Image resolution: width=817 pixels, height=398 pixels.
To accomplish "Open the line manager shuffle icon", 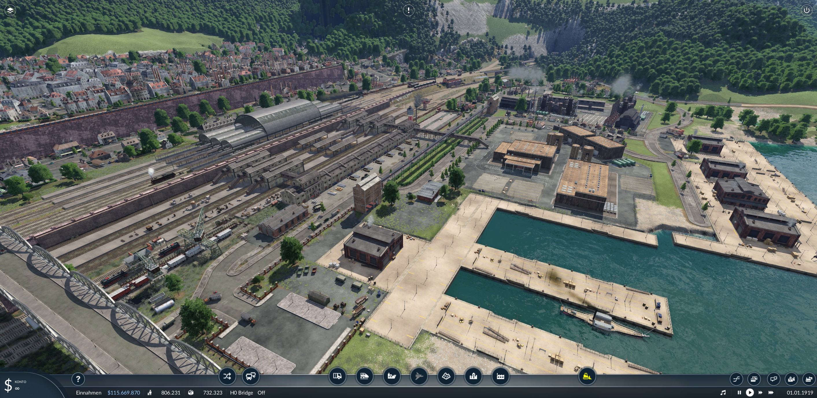I will point(227,376).
